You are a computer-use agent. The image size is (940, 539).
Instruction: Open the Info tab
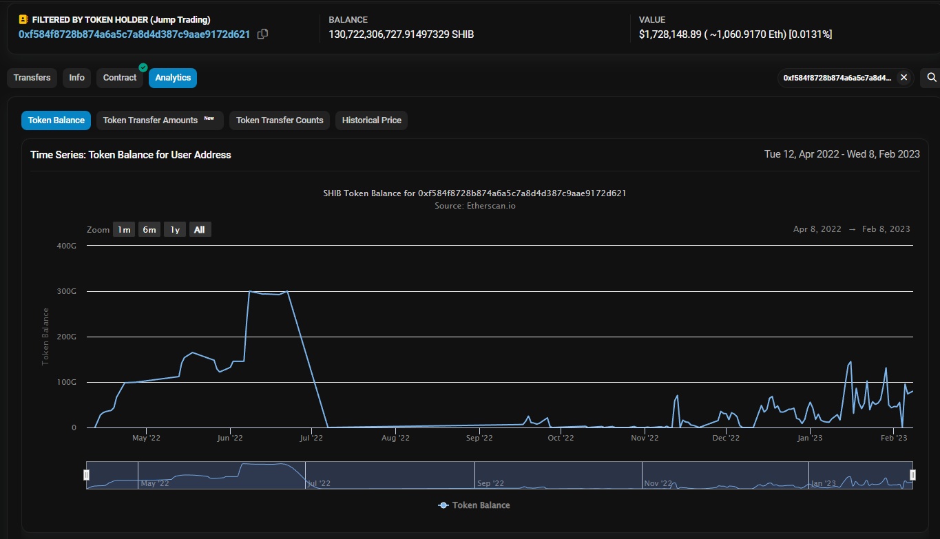click(77, 78)
